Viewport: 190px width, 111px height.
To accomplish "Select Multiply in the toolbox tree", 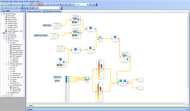I will click(14, 81).
